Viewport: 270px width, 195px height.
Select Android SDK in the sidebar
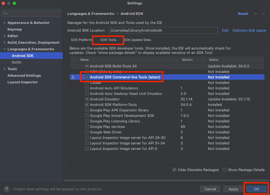pos(31,56)
